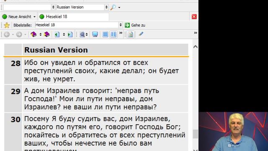
Task: Click the monitor presentation mode icon
Action: coord(95,34)
